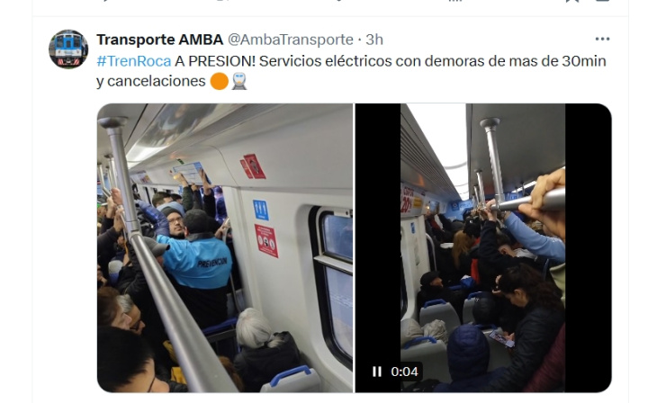This screenshot has width=657, height=403.
Task: Click the partially visible like icon
Action: click(x=340, y=1)
